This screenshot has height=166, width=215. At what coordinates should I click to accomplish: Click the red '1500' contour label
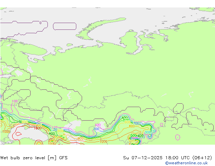point(38,128)
